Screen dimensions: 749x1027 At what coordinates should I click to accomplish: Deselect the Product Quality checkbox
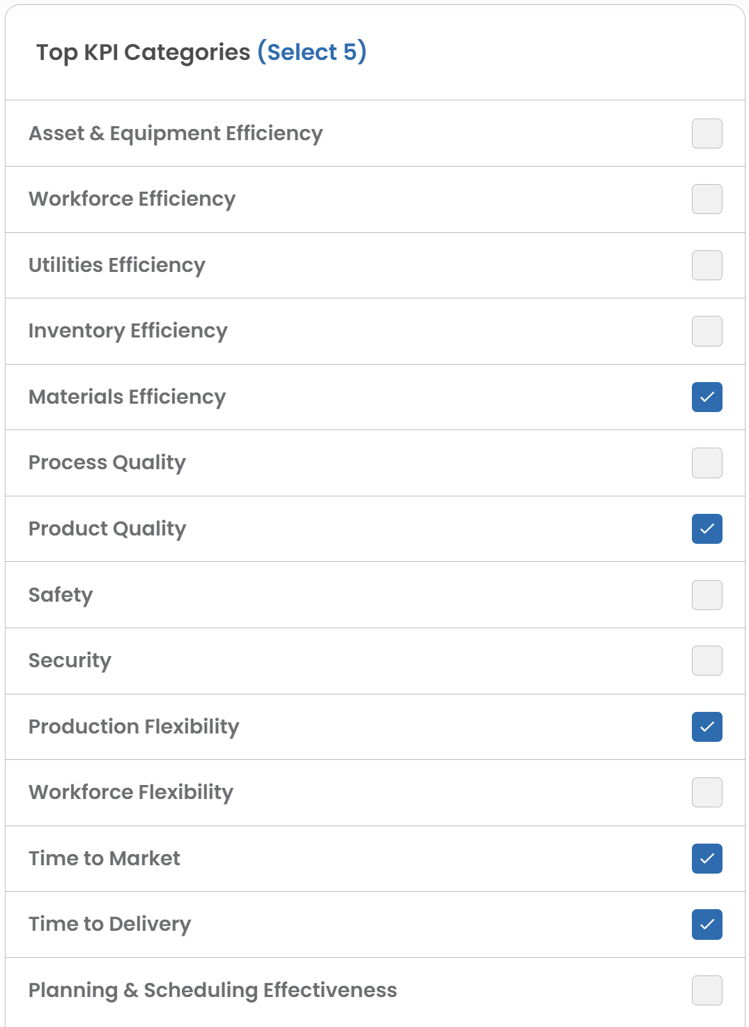pyautogui.click(x=706, y=528)
